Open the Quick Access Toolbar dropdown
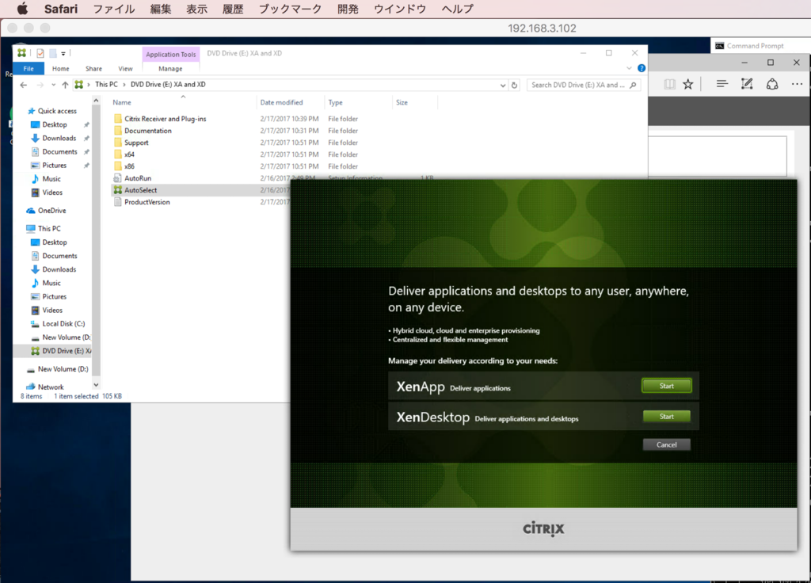Viewport: 811px width, 583px height. click(x=63, y=53)
